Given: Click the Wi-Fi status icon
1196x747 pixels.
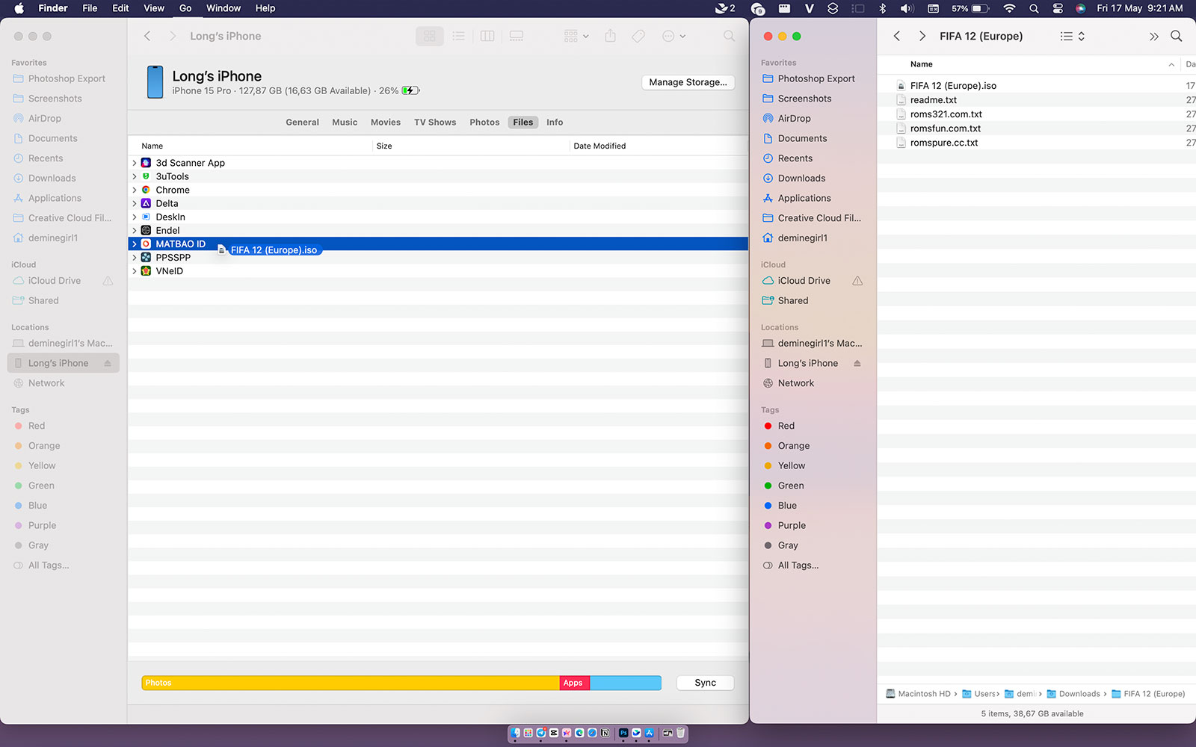Looking at the screenshot, I should 1009,8.
